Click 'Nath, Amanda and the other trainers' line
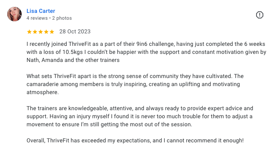The height and width of the screenshot is (150, 275). 73,60
